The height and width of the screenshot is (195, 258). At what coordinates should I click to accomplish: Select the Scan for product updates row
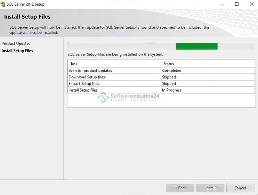pos(90,70)
